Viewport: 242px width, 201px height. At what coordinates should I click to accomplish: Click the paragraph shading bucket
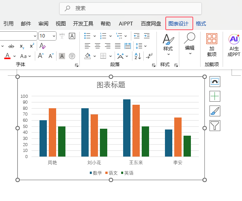pos(88,56)
